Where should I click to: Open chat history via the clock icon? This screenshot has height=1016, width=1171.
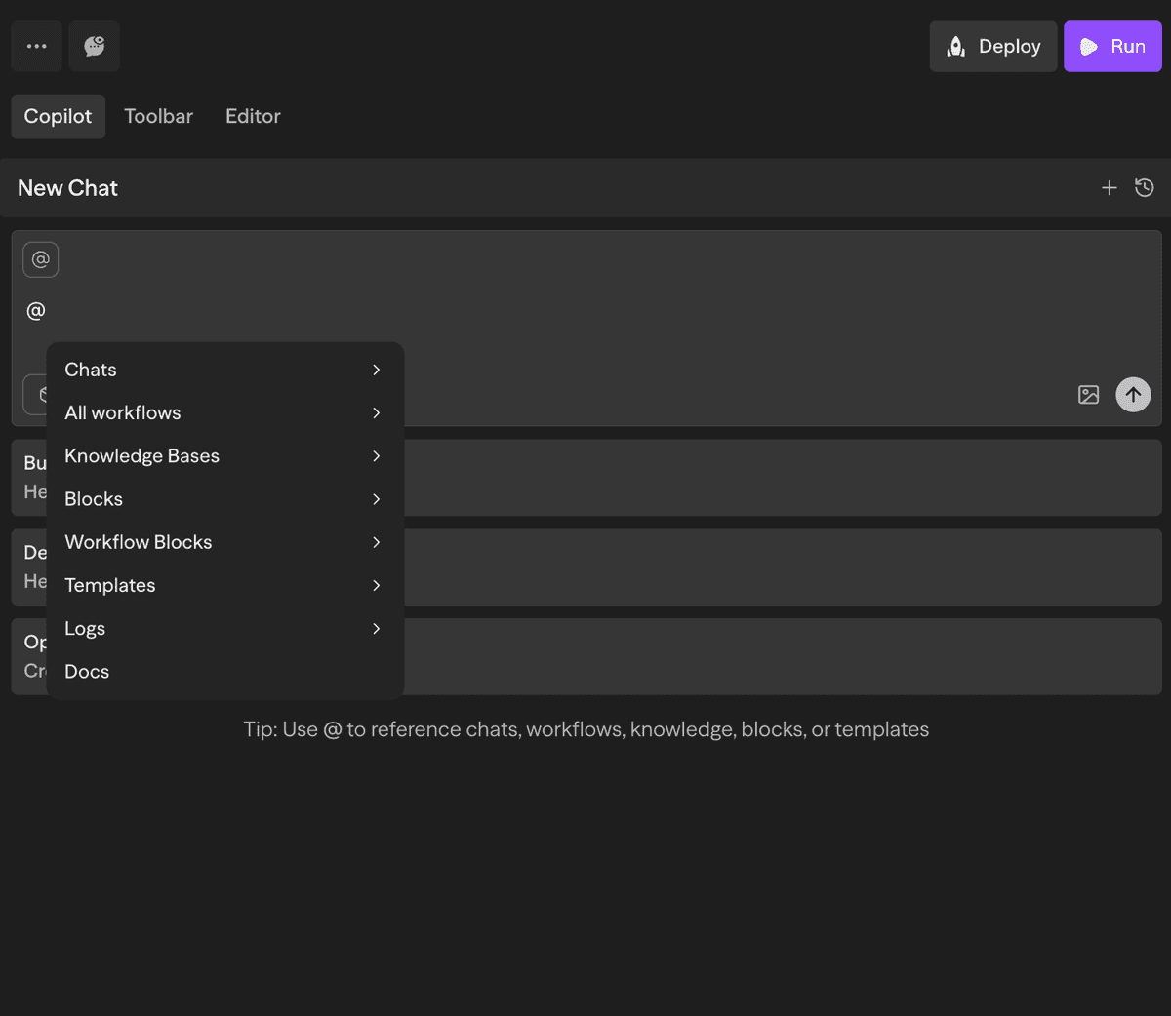click(x=1145, y=187)
